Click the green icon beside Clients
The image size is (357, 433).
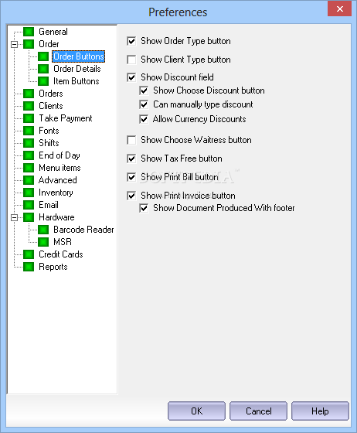(x=29, y=106)
